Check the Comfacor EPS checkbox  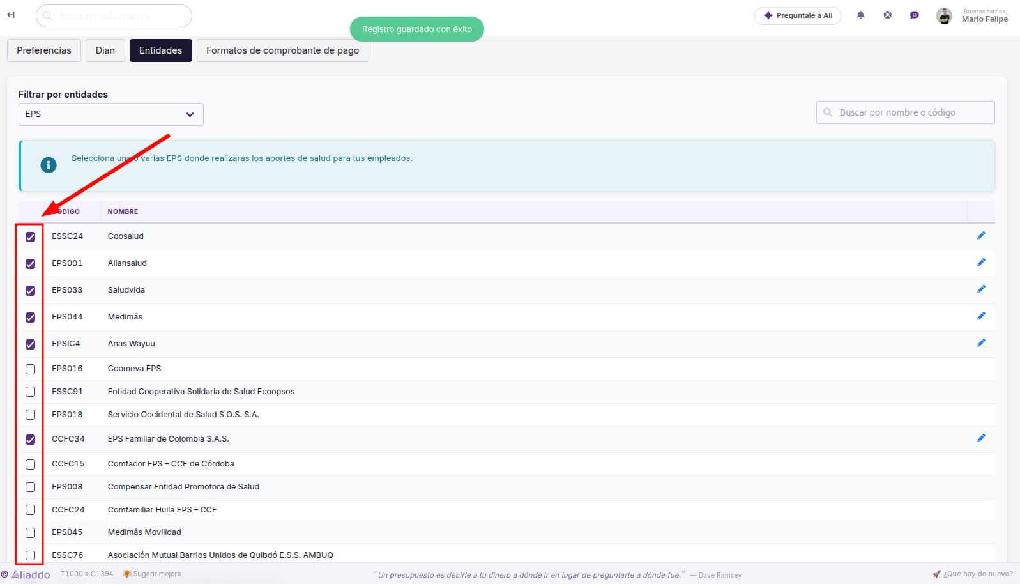[x=30, y=465]
